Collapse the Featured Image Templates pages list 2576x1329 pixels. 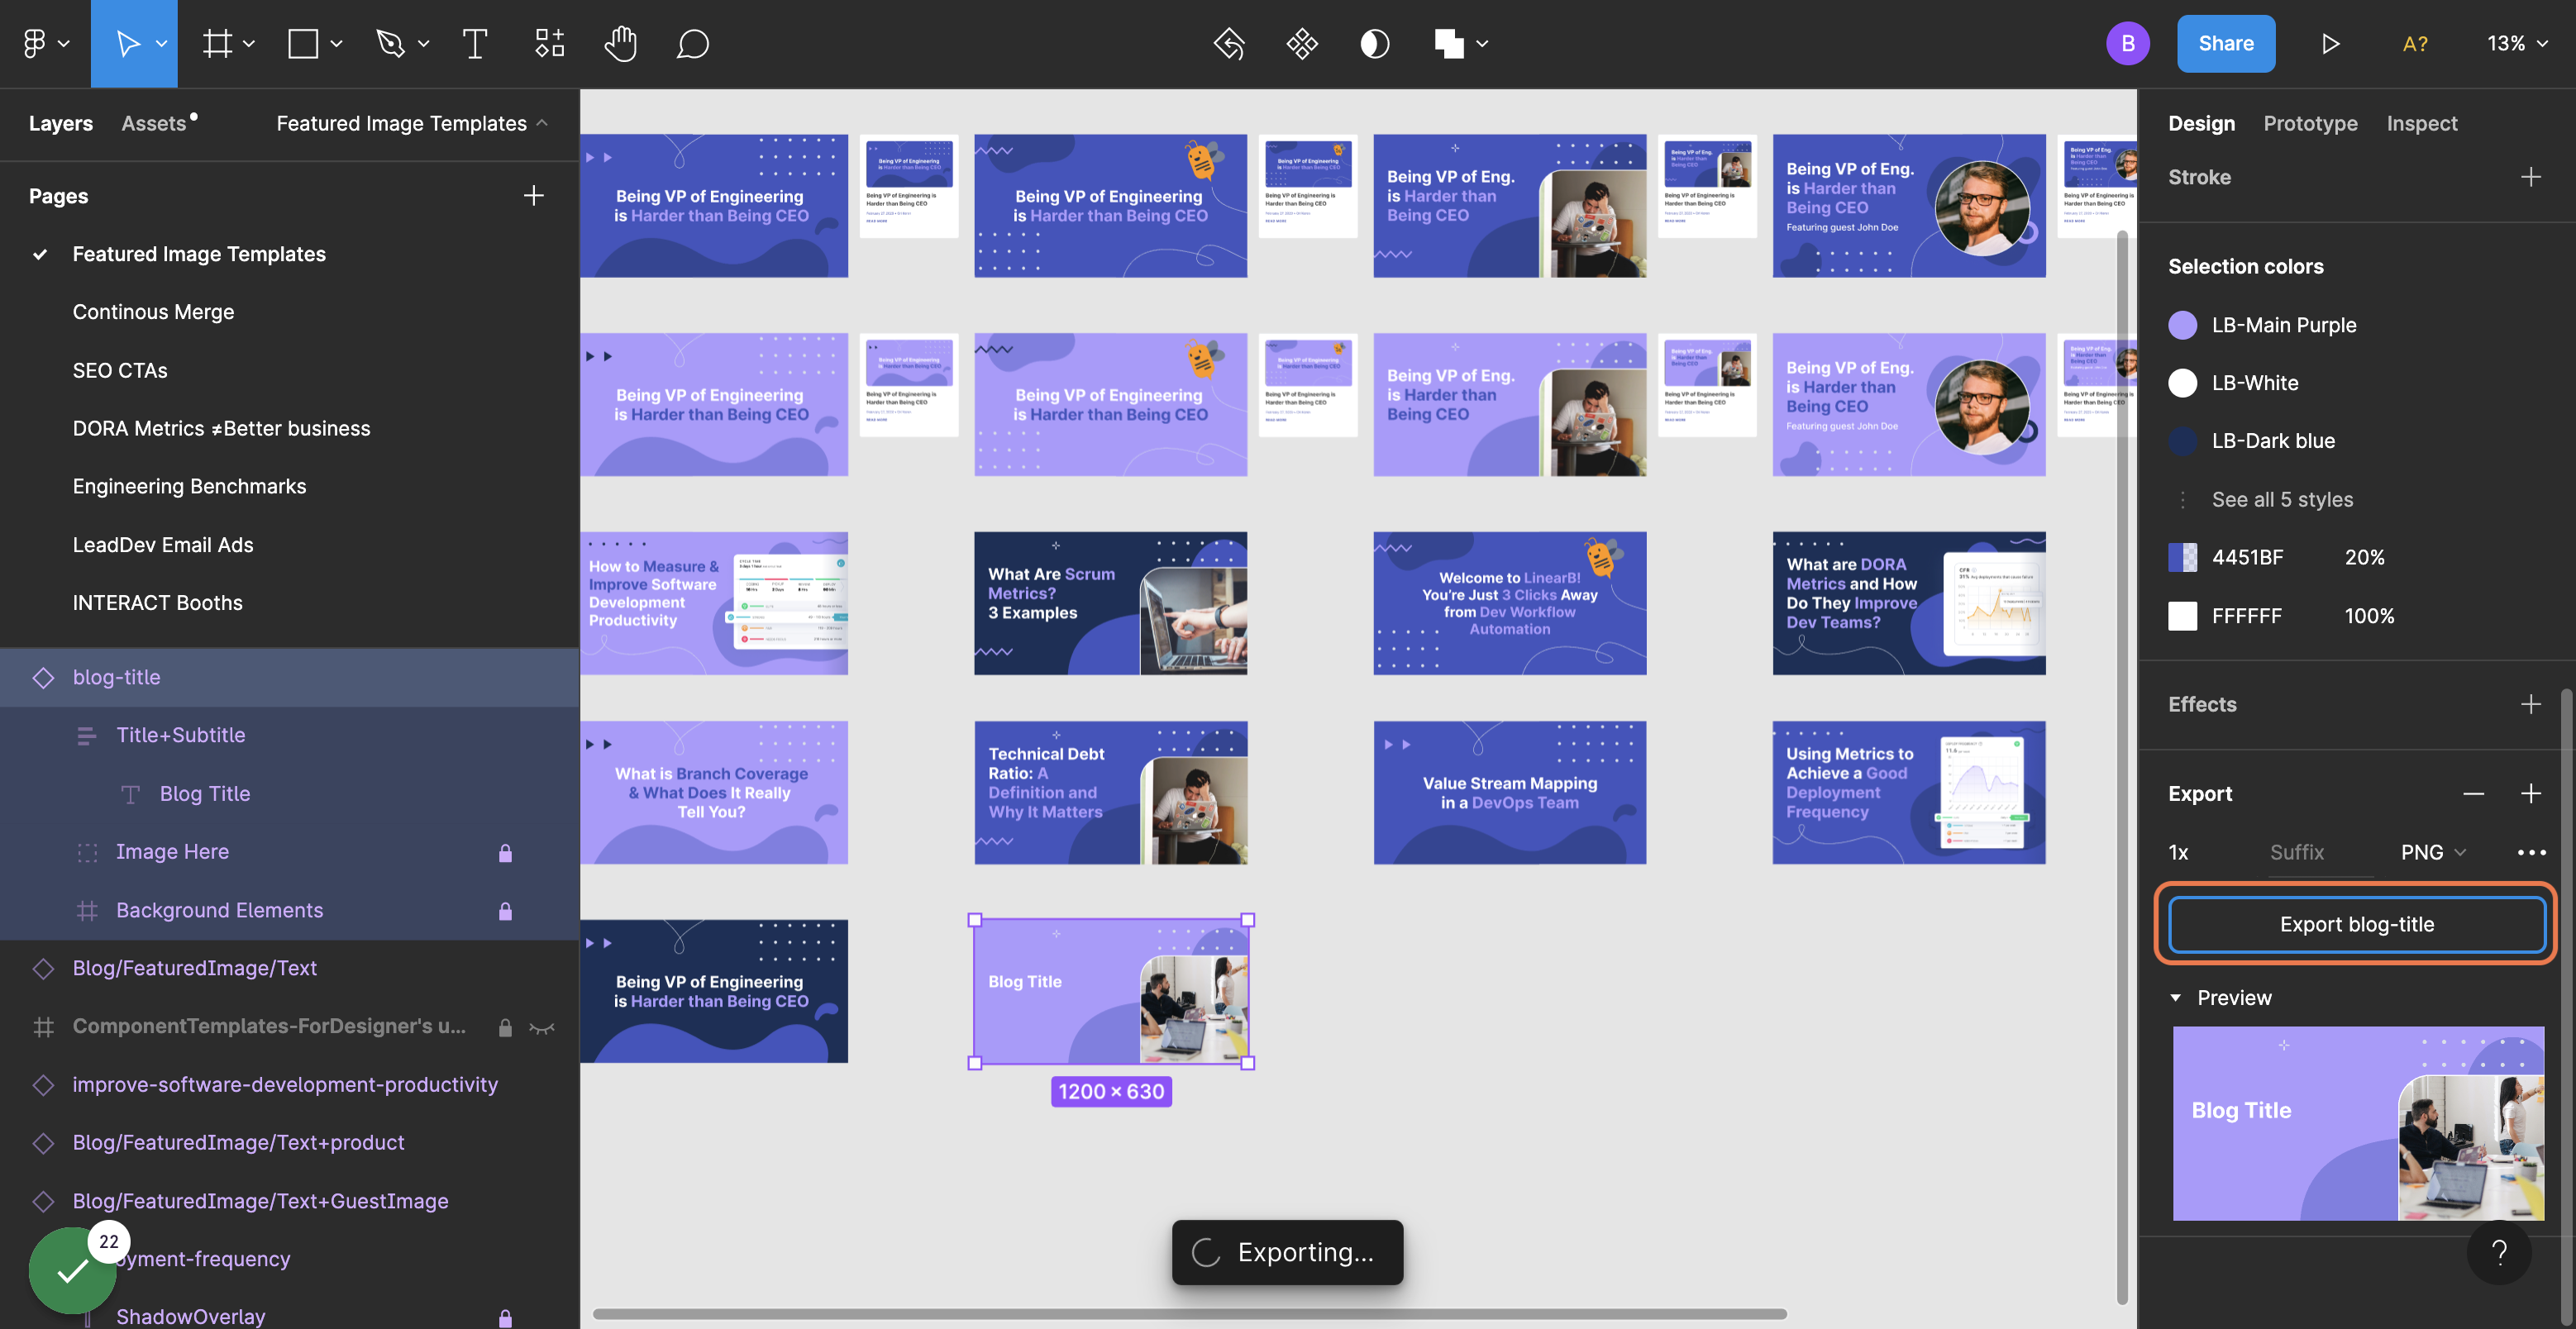(542, 123)
